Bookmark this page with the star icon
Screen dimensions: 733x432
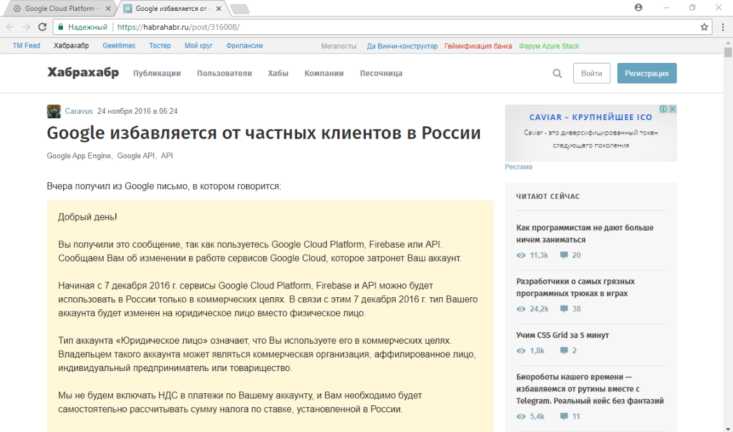tap(704, 27)
